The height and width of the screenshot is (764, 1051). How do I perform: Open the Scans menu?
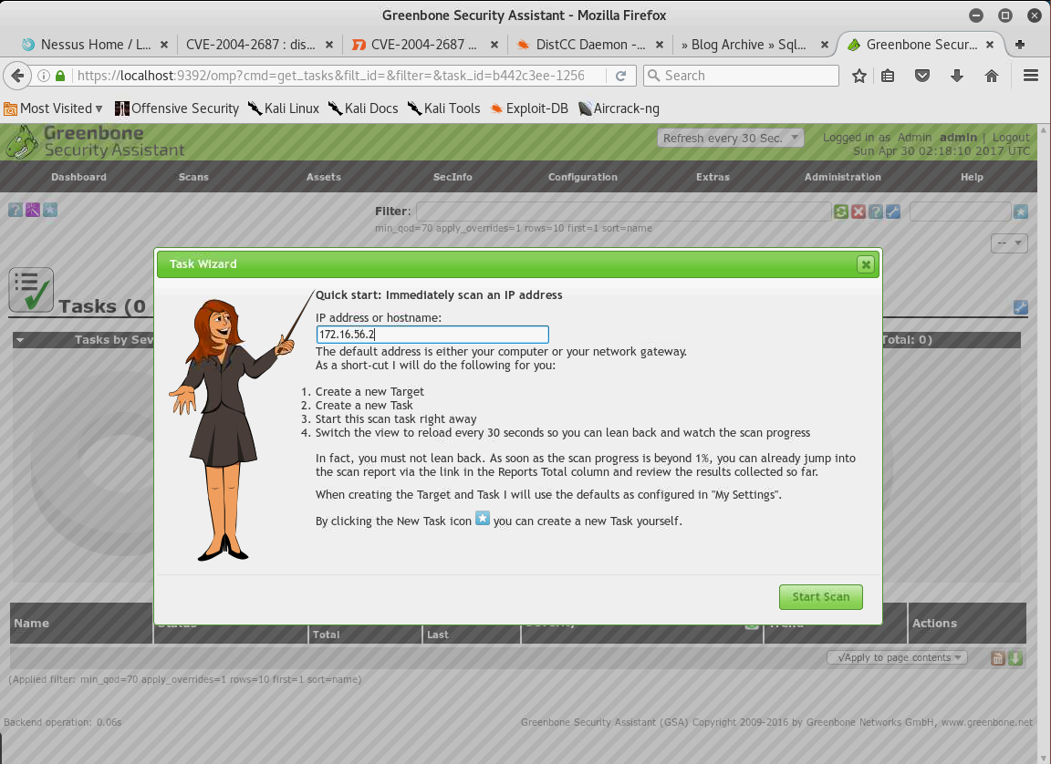coord(193,177)
